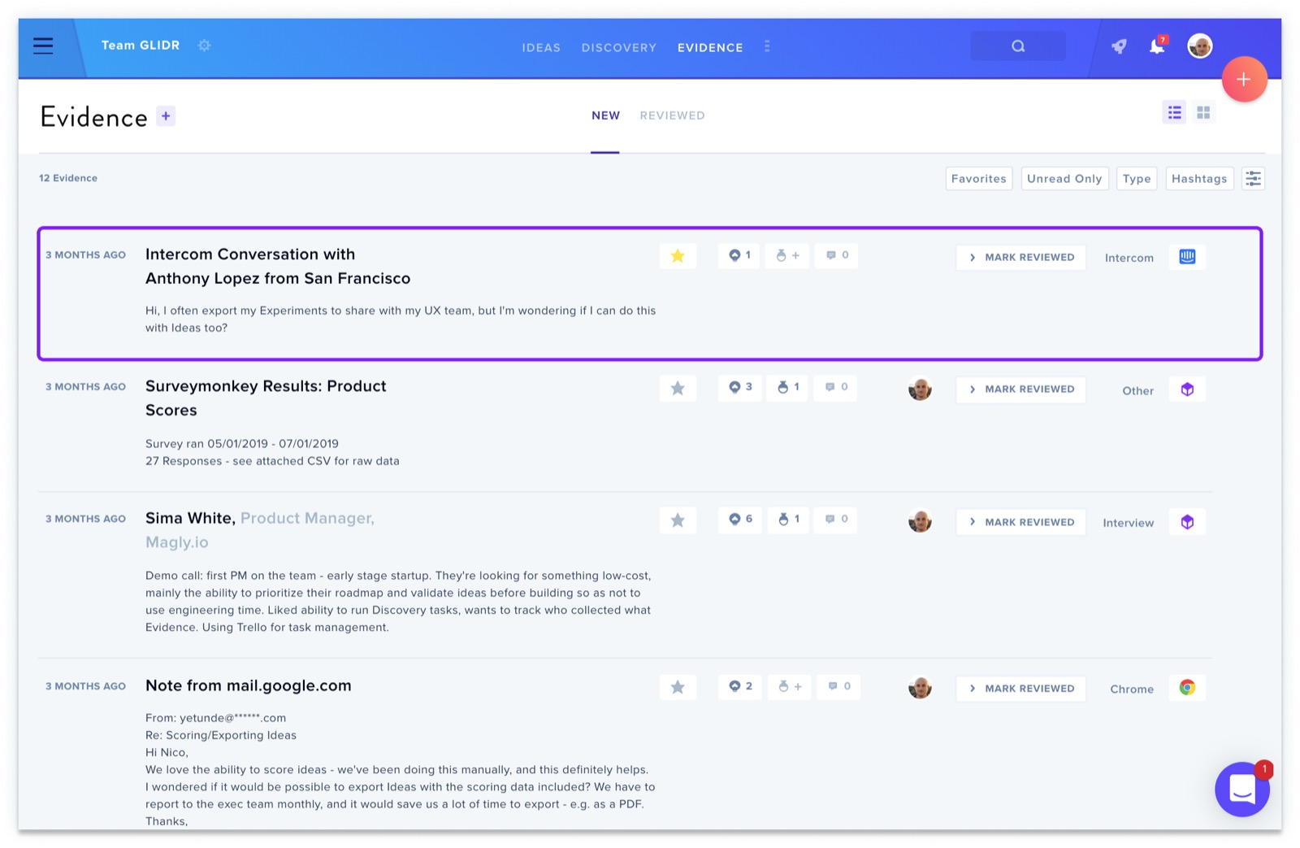Open the Note from mail.google.com evidence
Screen dimensions: 1300x848
[x=249, y=685]
